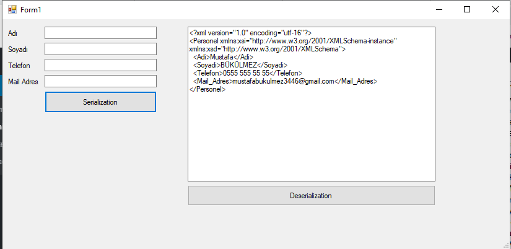The height and width of the screenshot is (249, 511).
Task: Click the xmlns:xsd XMLSchema line
Action: 267,49
